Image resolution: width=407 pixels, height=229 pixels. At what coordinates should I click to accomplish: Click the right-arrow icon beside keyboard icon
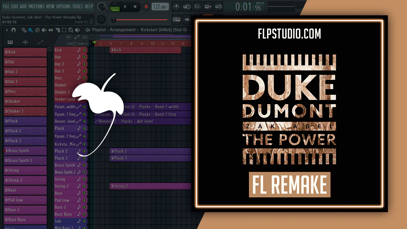click(x=187, y=19)
